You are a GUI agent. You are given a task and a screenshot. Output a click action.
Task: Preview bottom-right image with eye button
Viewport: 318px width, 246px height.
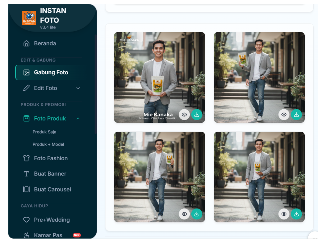284,214
